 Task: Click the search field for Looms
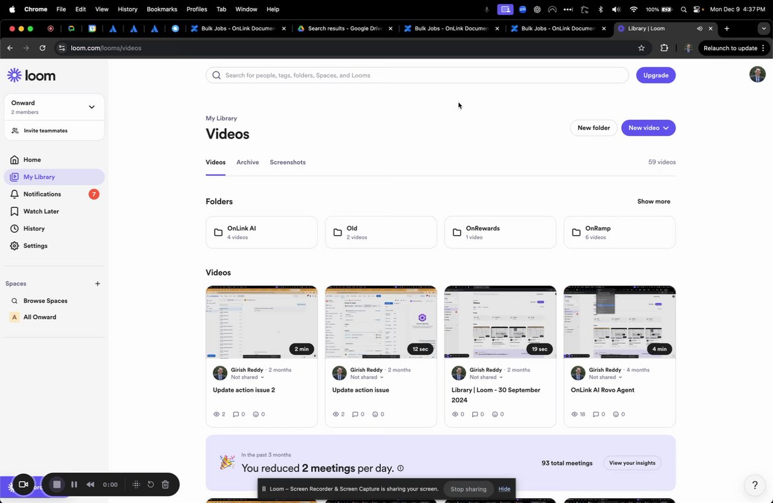click(x=417, y=76)
